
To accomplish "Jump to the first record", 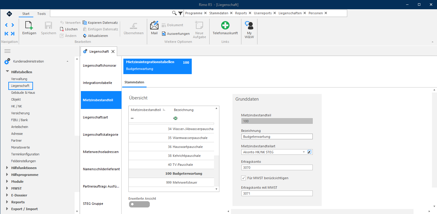I will click(x=6, y=34).
